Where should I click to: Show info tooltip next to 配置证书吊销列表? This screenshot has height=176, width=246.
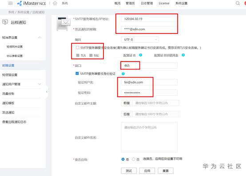tap(183, 55)
